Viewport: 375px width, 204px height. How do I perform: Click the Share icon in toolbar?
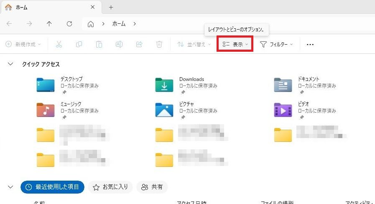click(139, 44)
